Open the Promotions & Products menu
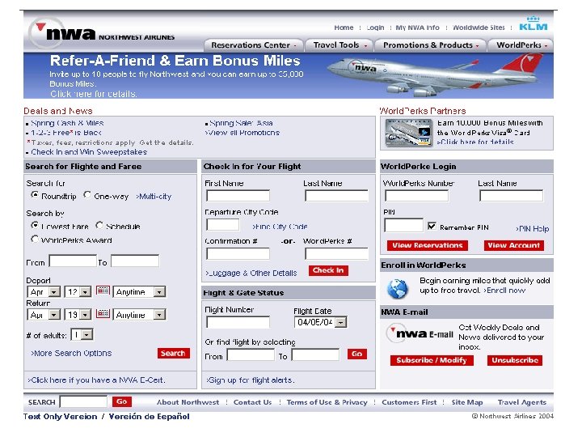 430,45
